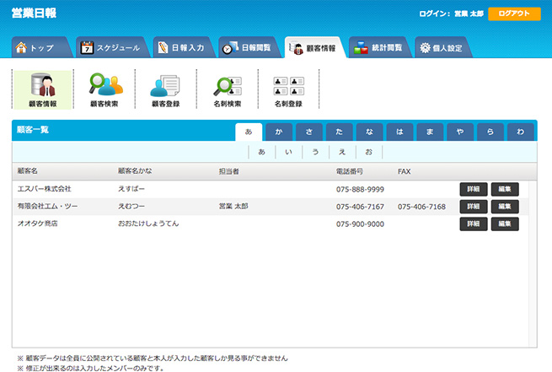The width and height of the screenshot is (552, 372).
Task: Click fax number 075-406-7168
Action: 421,207
